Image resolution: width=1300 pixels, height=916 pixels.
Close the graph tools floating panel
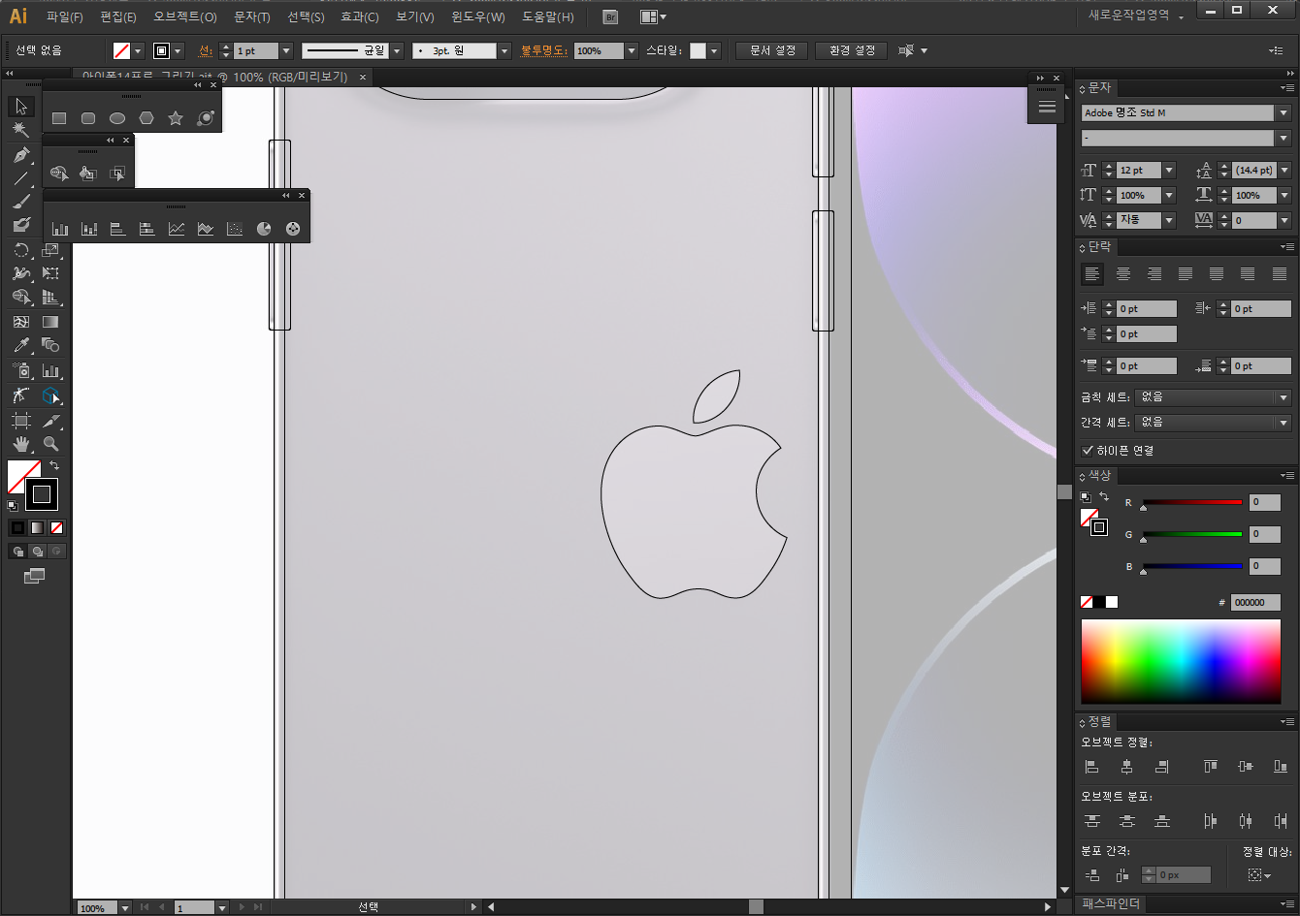(x=302, y=196)
